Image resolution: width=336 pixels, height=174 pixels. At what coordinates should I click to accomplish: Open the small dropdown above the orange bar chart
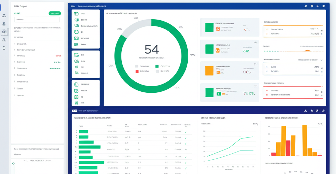tap(320, 124)
